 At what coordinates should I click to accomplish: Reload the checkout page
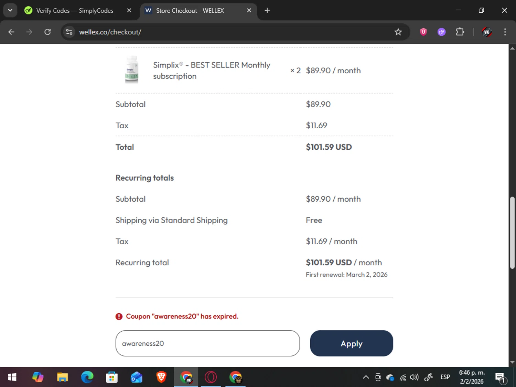[47, 32]
